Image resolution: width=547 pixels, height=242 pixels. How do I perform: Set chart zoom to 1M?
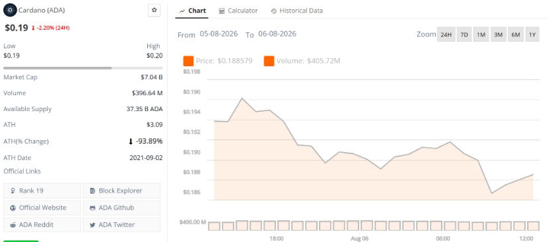481,34
